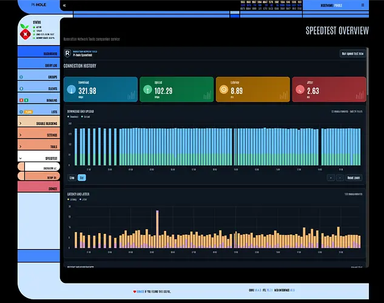Open the Core version link
Image resolution: width=384 pixels, height=303 pixels.
point(258,290)
